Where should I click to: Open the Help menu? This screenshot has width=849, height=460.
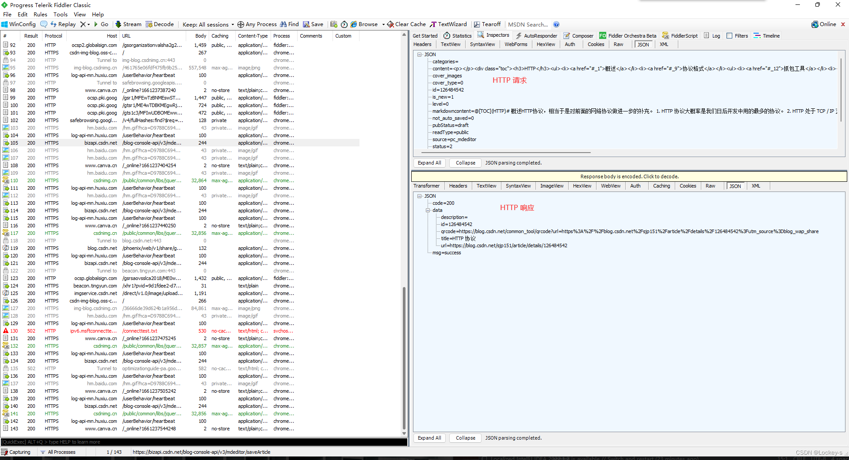point(98,14)
